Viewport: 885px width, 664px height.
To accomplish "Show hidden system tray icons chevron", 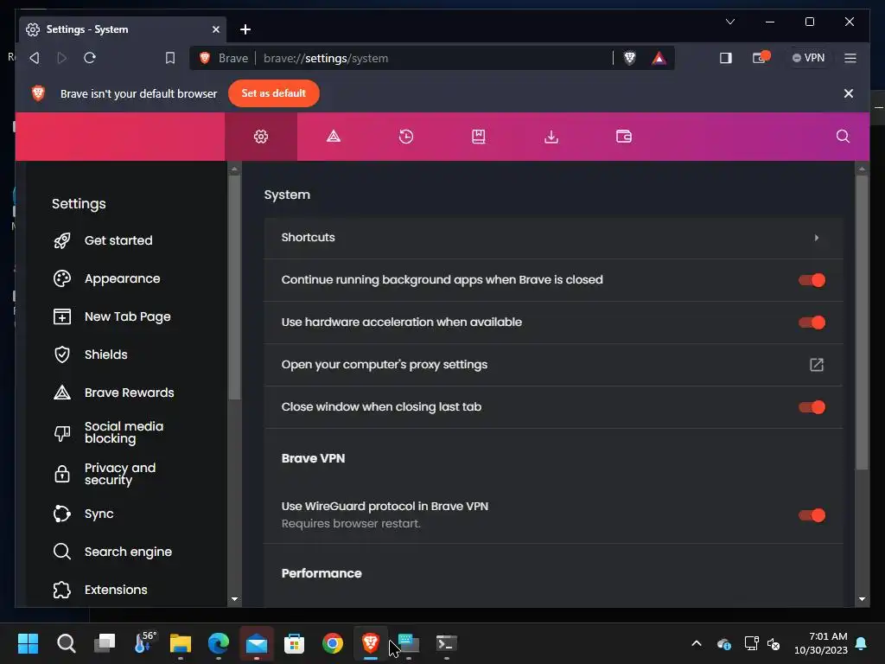I will (x=697, y=643).
